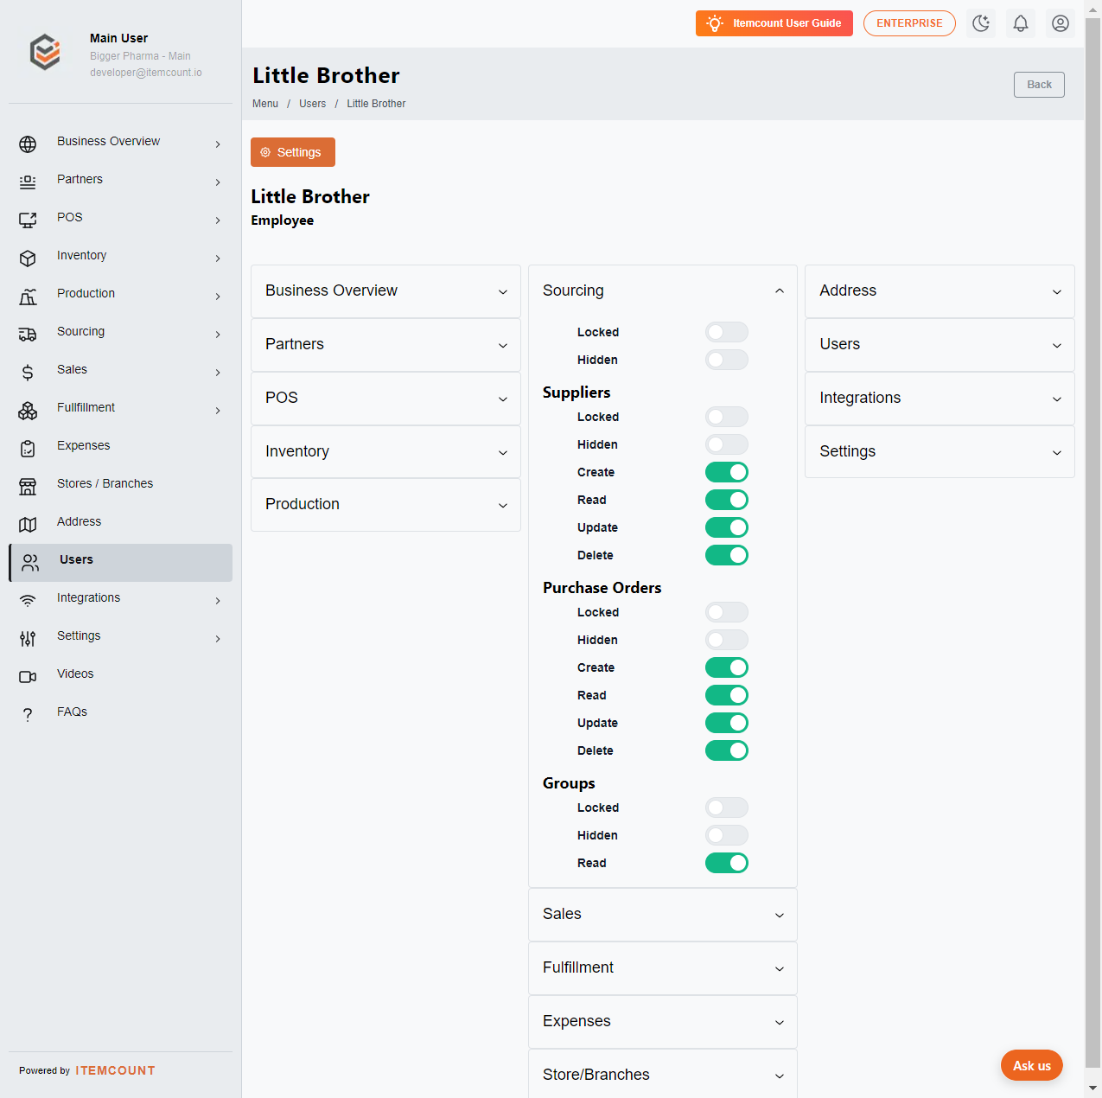Click the Videos camera icon
This screenshot has width=1102, height=1098.
click(x=28, y=677)
